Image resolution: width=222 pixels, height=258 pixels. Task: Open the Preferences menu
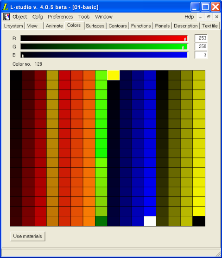click(x=60, y=17)
